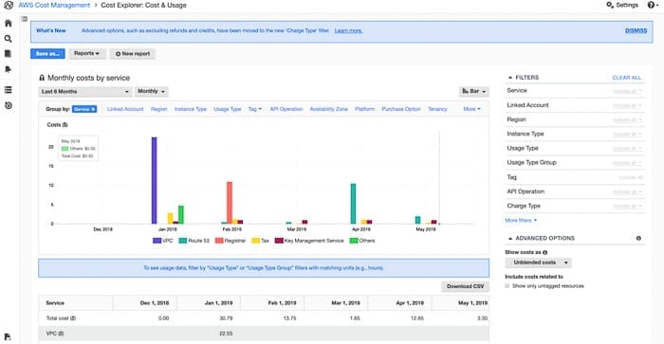The height and width of the screenshot is (344, 664).
Task: Click the Tax legend swatch
Action: click(255, 241)
